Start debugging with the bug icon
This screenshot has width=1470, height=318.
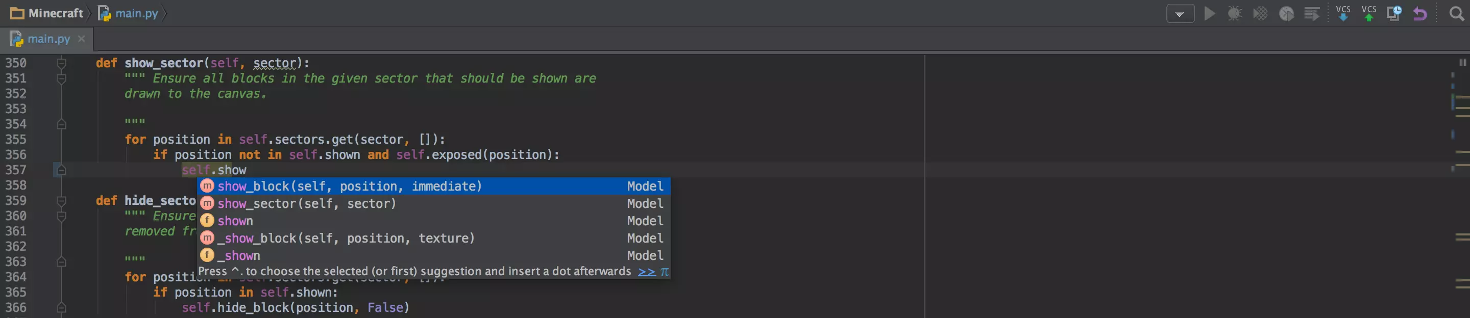[1235, 14]
